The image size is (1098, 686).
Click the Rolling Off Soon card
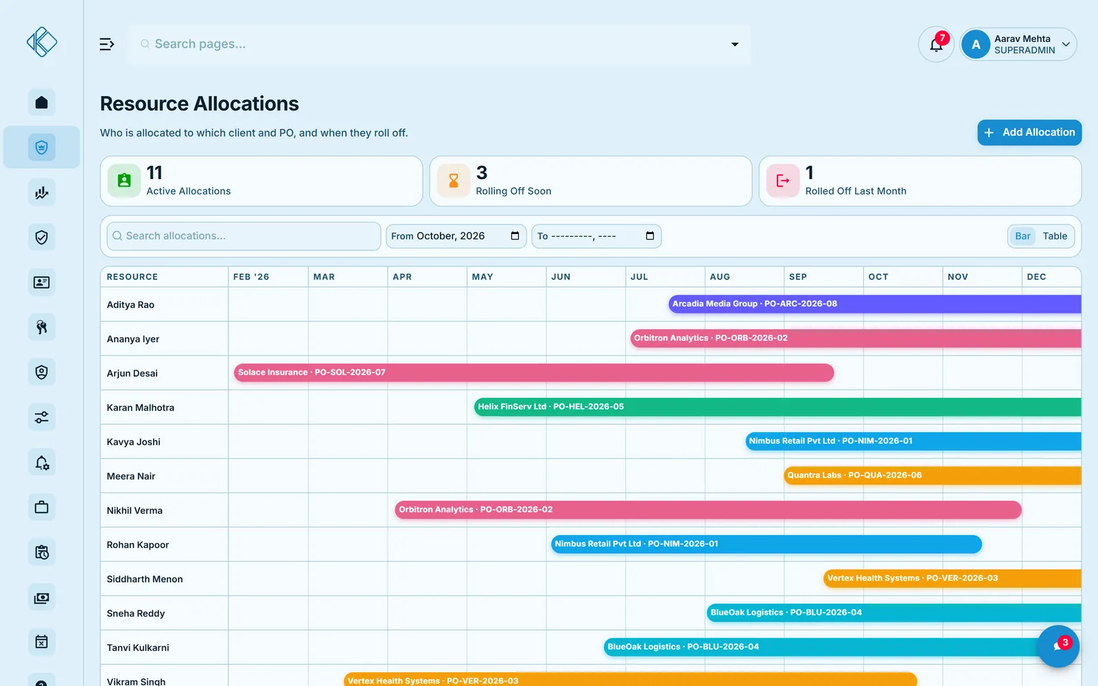pyautogui.click(x=591, y=181)
